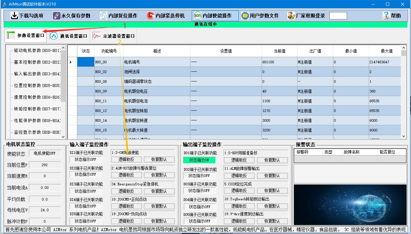
Task: Click the permanently save parameters icon
Action: (57, 16)
